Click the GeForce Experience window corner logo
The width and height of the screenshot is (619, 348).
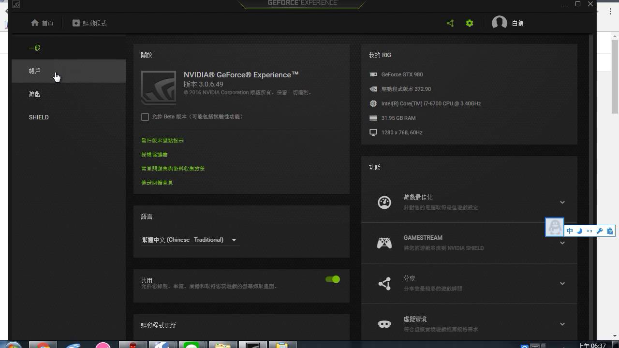pyautogui.click(x=15, y=4)
